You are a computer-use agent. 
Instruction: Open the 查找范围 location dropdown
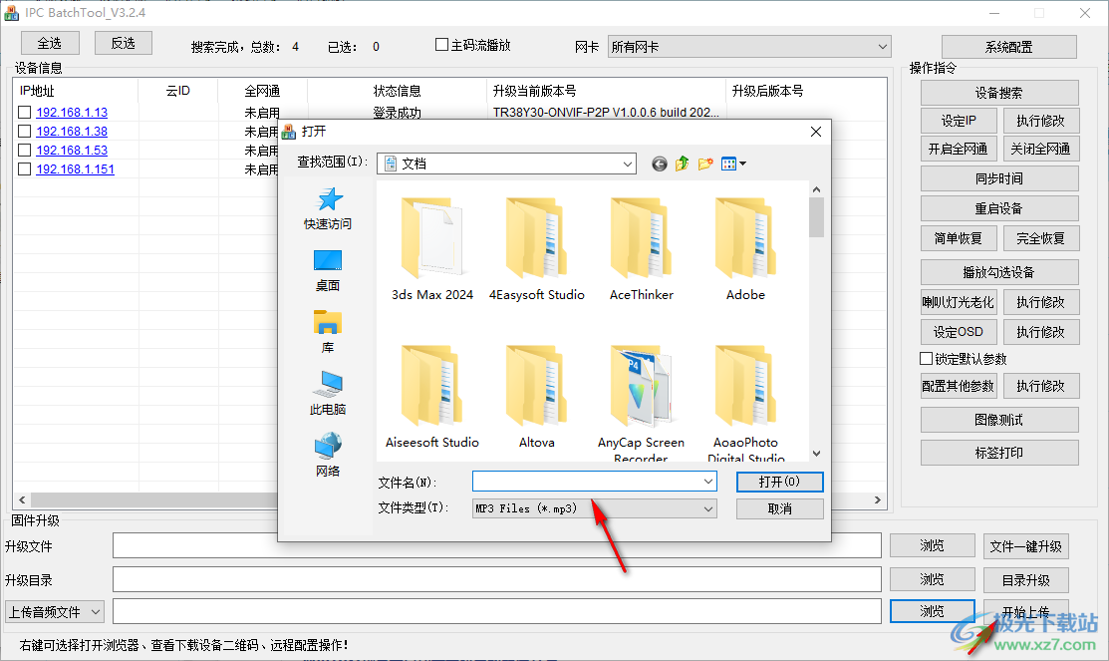coord(626,163)
